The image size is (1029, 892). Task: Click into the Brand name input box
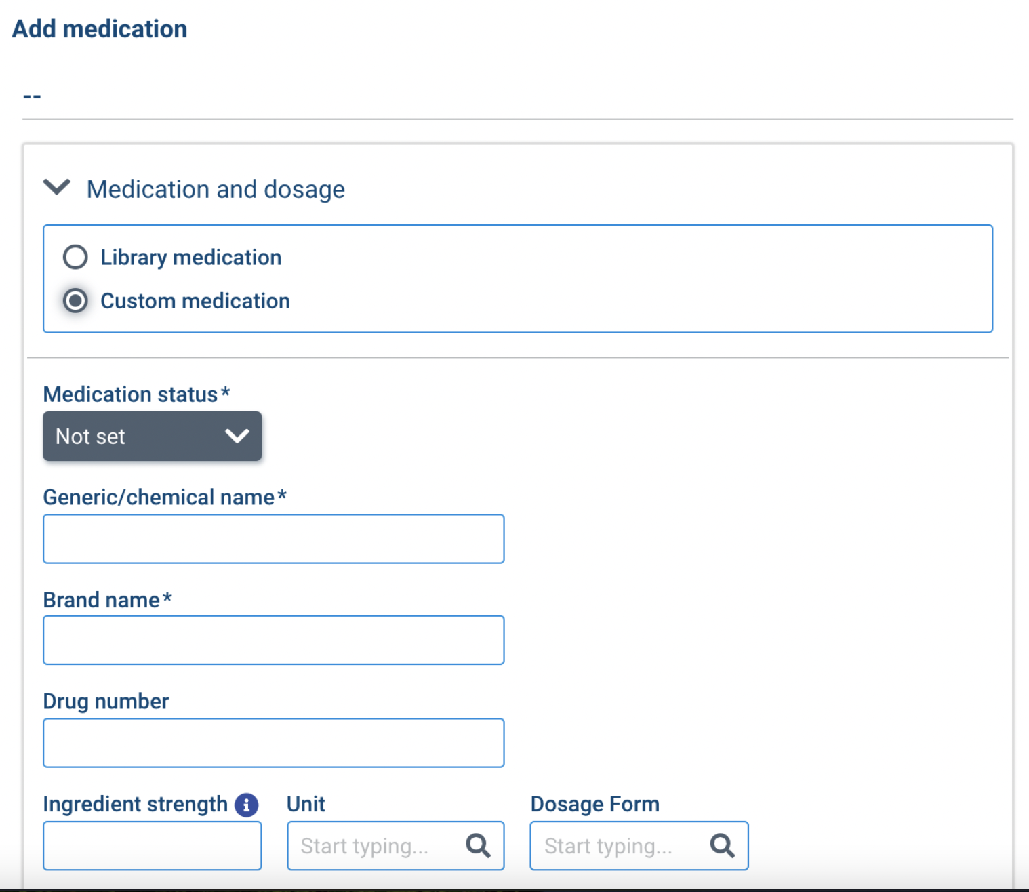tap(273, 640)
